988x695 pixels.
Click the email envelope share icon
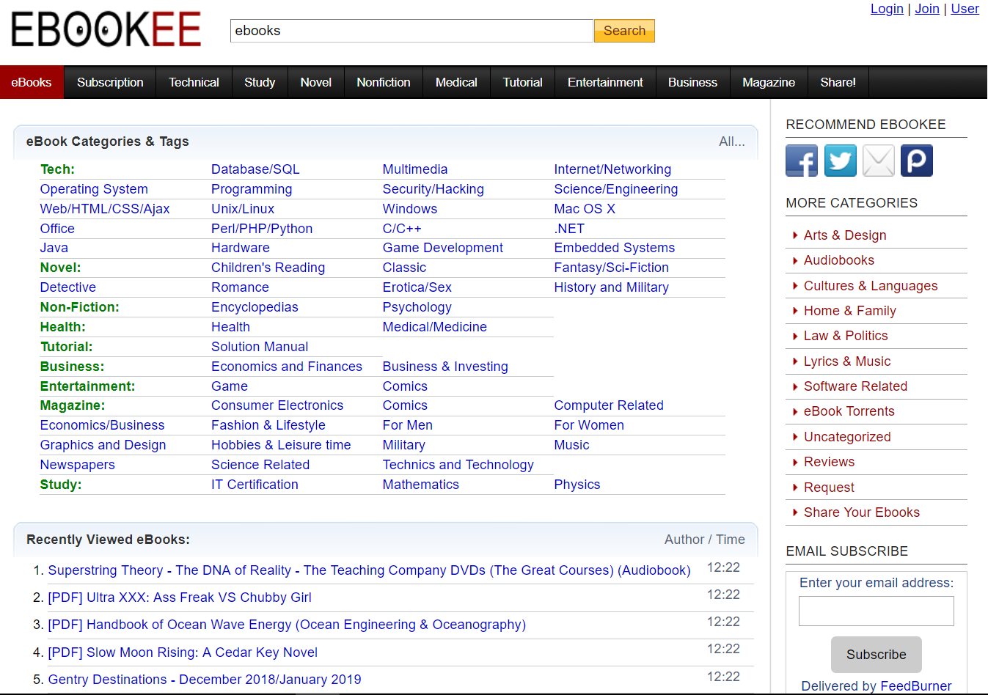[878, 161]
